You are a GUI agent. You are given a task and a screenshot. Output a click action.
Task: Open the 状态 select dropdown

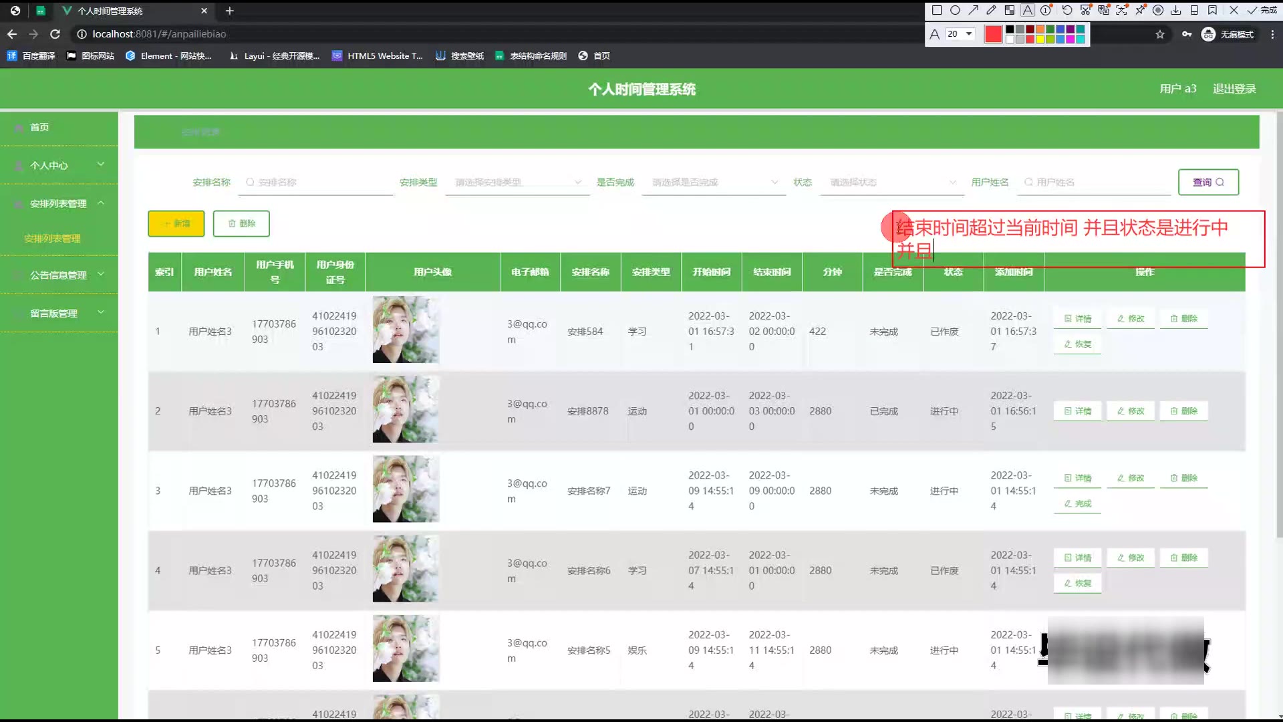[892, 182]
